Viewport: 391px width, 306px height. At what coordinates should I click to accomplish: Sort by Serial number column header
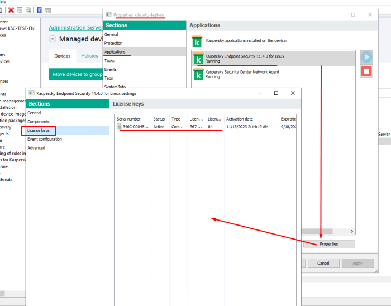tap(133, 119)
